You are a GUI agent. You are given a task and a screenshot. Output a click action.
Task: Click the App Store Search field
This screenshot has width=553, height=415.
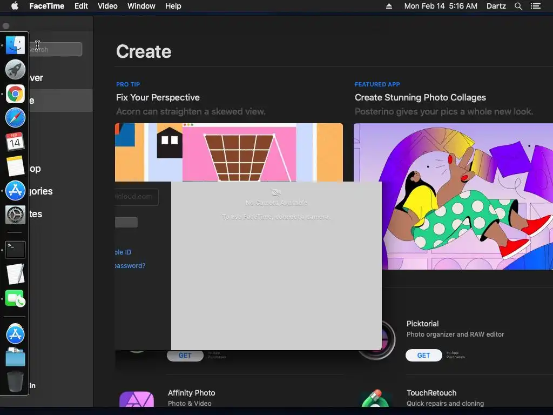56,49
